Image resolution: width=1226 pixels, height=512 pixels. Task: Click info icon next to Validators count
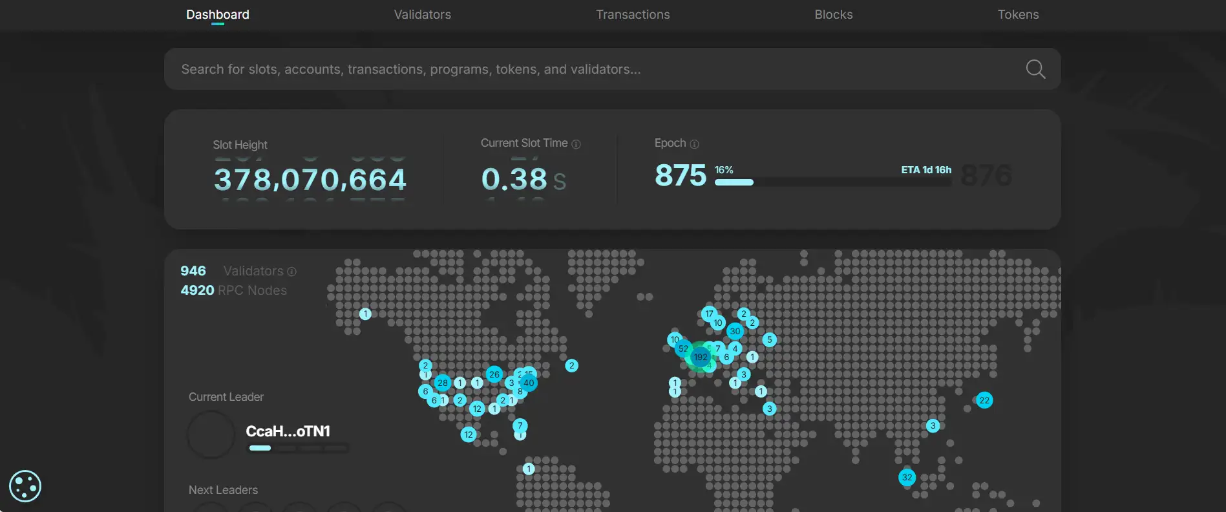291,272
